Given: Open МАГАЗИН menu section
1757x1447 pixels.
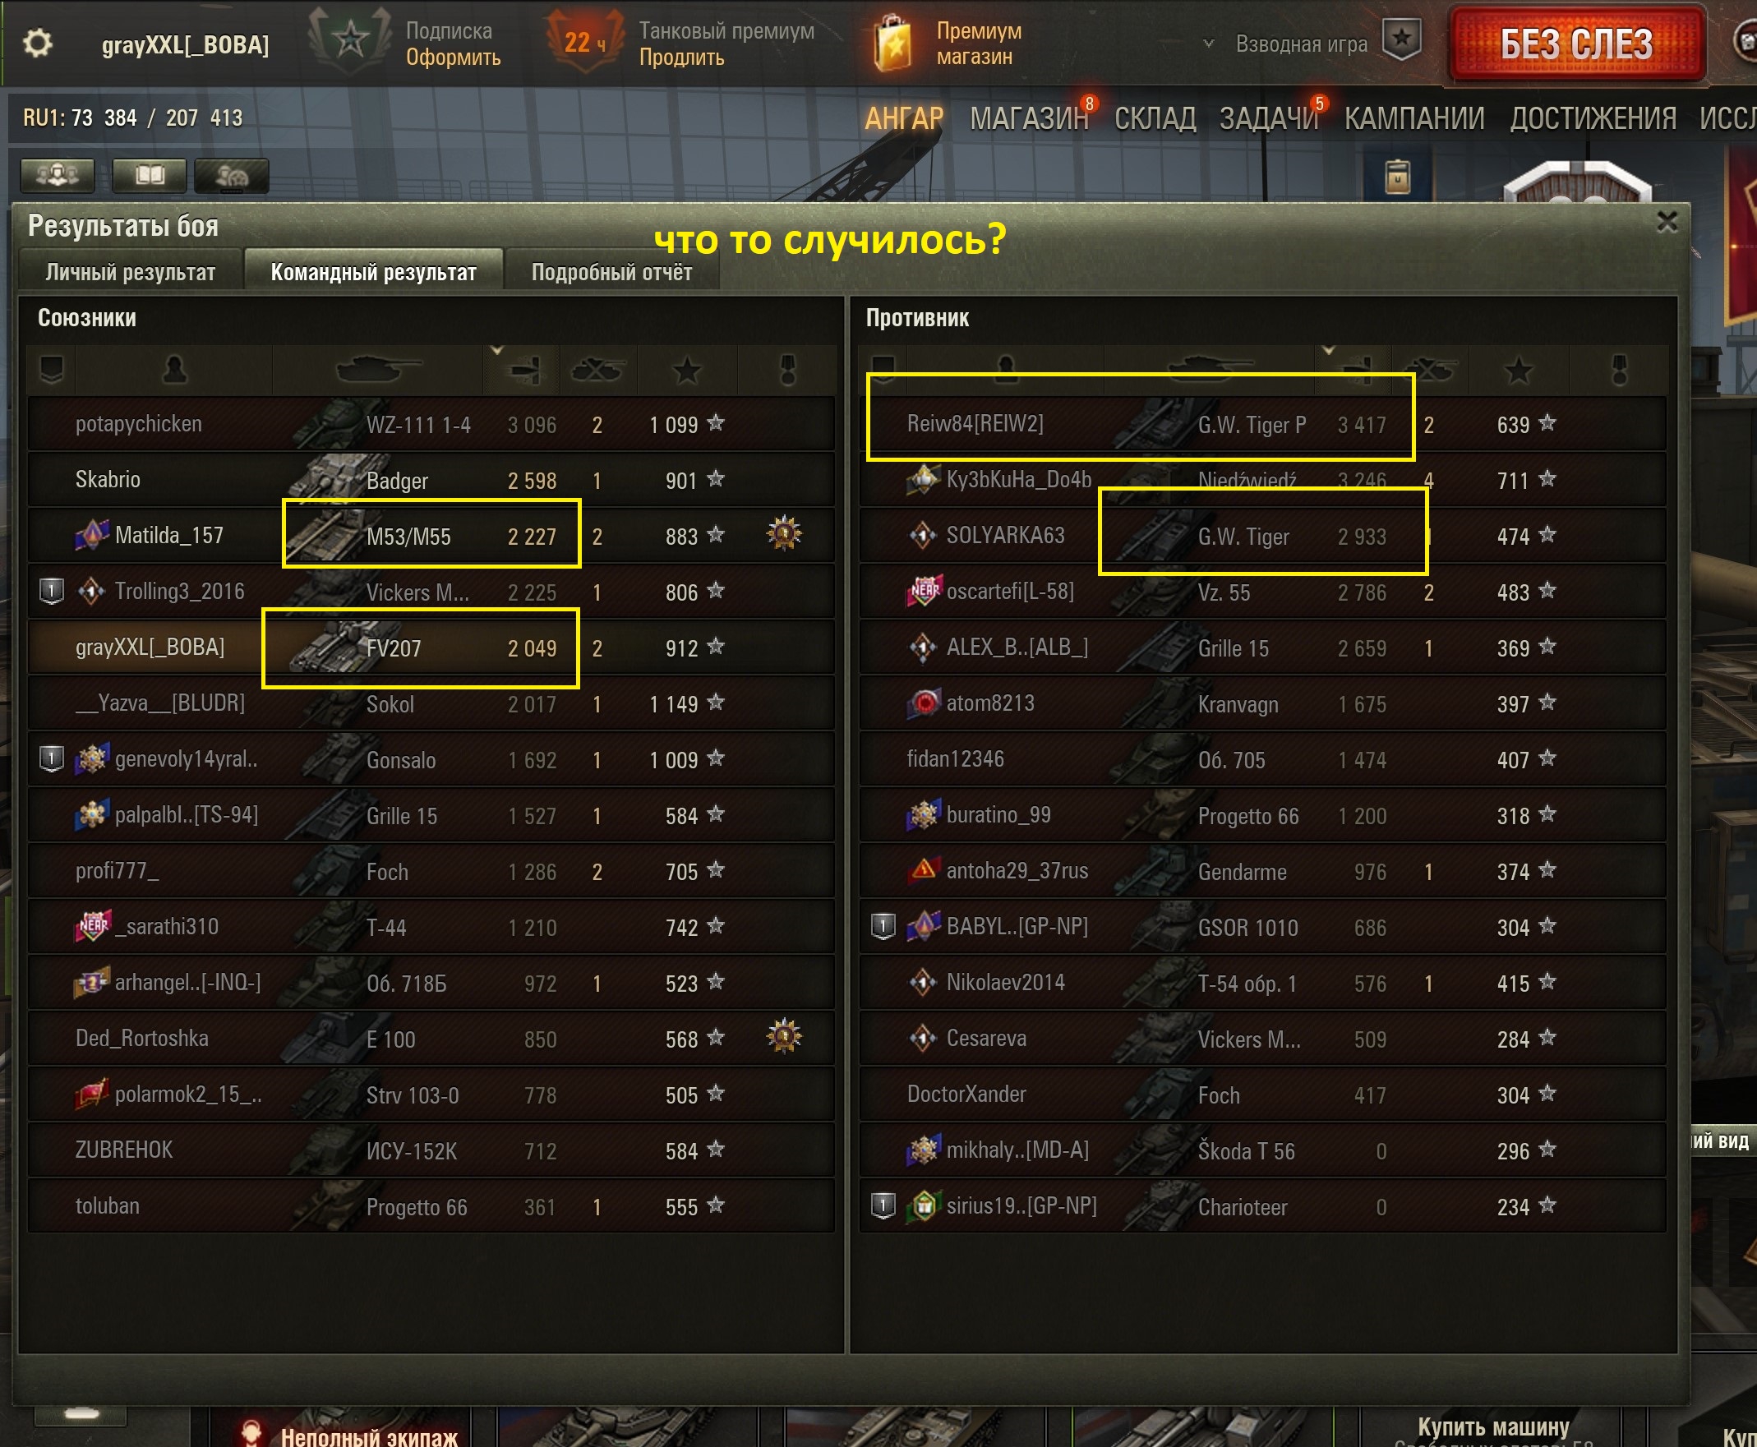Looking at the screenshot, I should pyautogui.click(x=1030, y=118).
